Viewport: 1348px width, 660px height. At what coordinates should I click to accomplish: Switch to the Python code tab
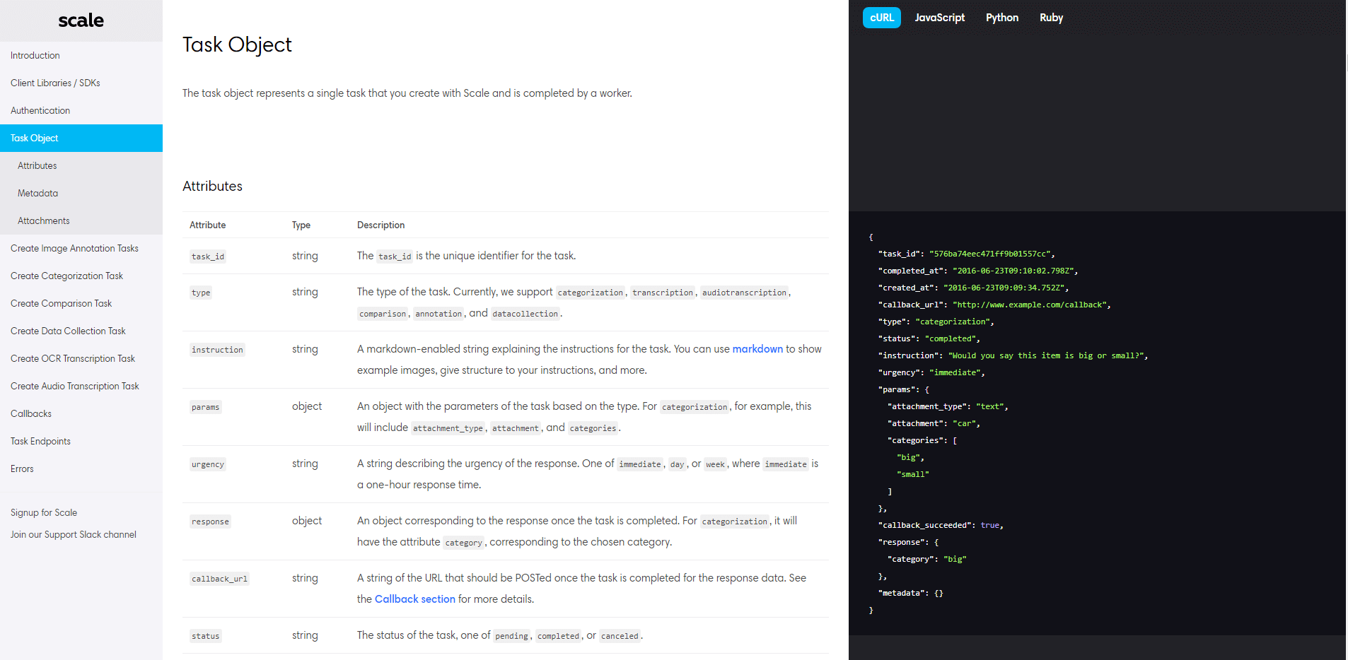click(x=1001, y=17)
